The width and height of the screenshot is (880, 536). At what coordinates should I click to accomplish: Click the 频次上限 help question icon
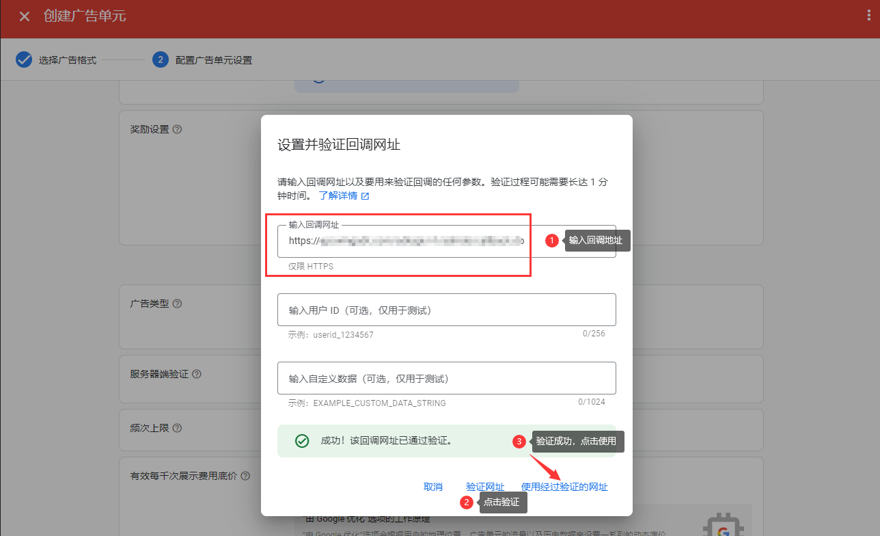(178, 429)
